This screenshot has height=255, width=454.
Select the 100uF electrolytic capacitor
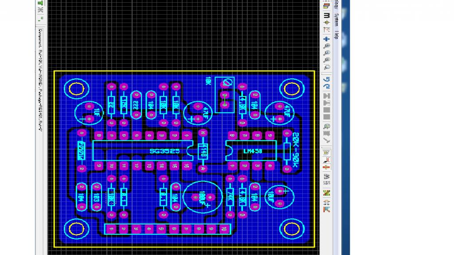click(203, 197)
